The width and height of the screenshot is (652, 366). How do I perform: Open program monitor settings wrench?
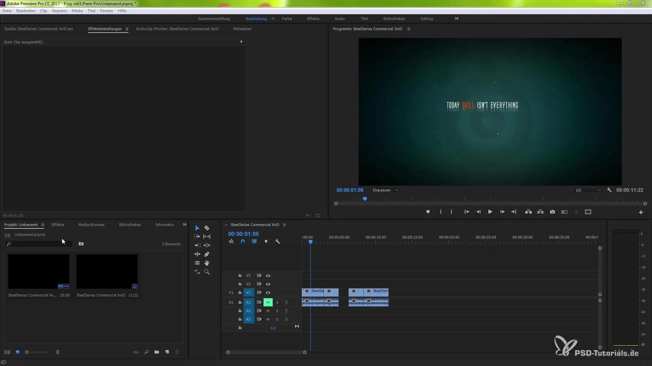[x=609, y=190]
